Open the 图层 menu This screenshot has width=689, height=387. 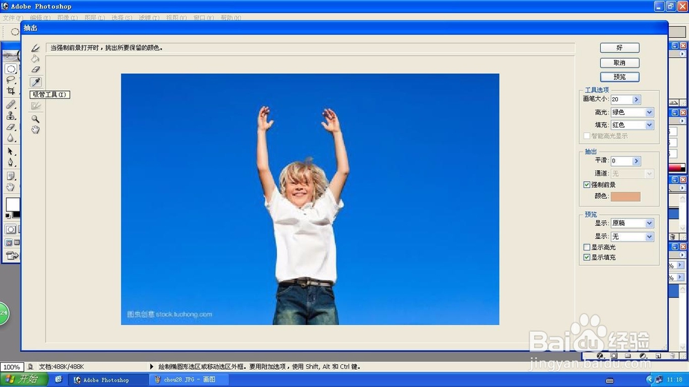(x=95, y=18)
